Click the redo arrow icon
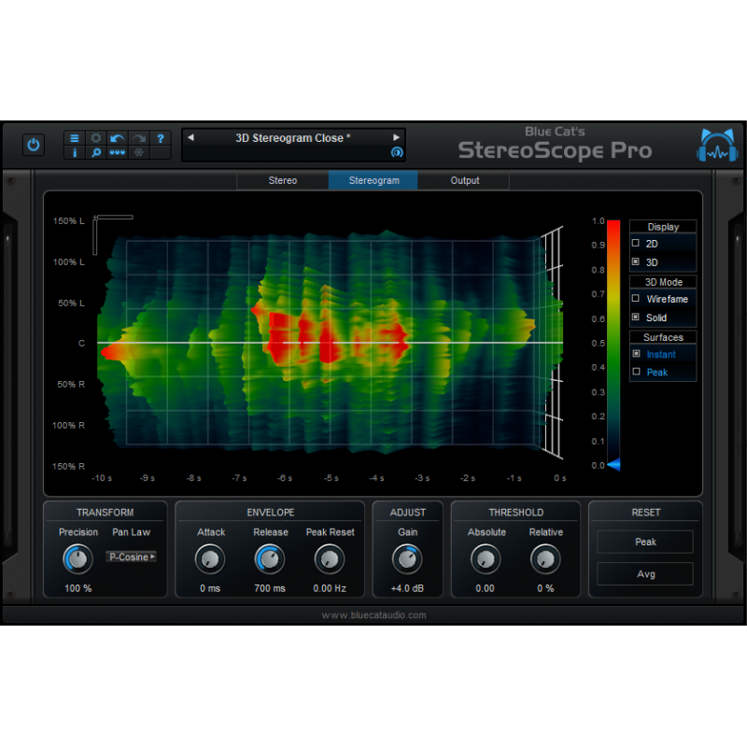This screenshot has width=747, height=747. [x=138, y=137]
